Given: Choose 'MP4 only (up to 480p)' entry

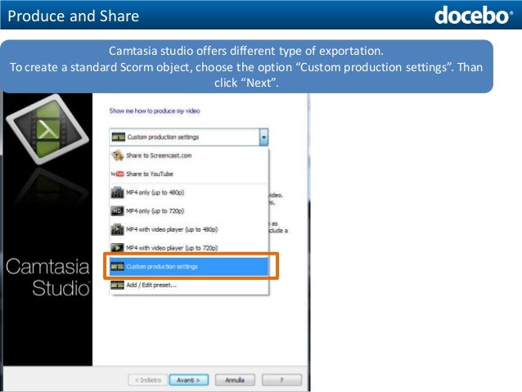Looking at the screenshot, I should [189, 192].
